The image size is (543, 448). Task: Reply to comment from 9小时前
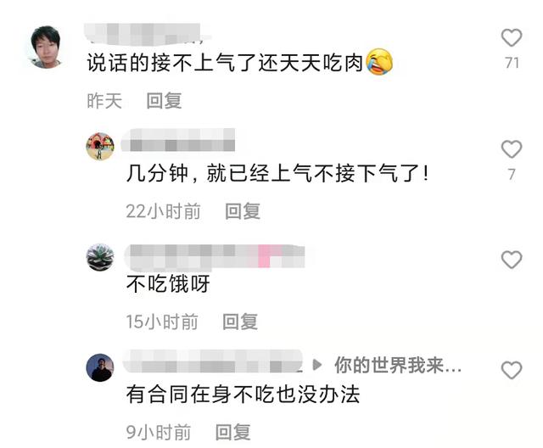pyautogui.click(x=232, y=432)
